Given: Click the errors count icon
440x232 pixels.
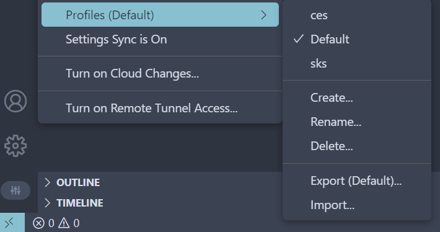Looking at the screenshot, I should [x=38, y=223].
